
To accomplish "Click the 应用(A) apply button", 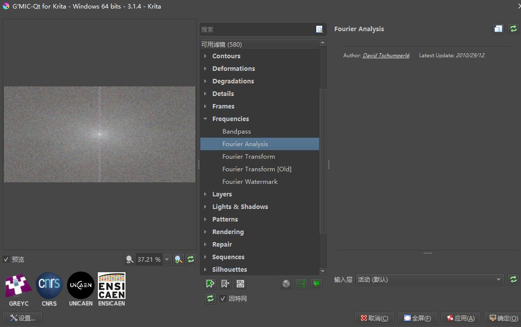I will (x=460, y=318).
